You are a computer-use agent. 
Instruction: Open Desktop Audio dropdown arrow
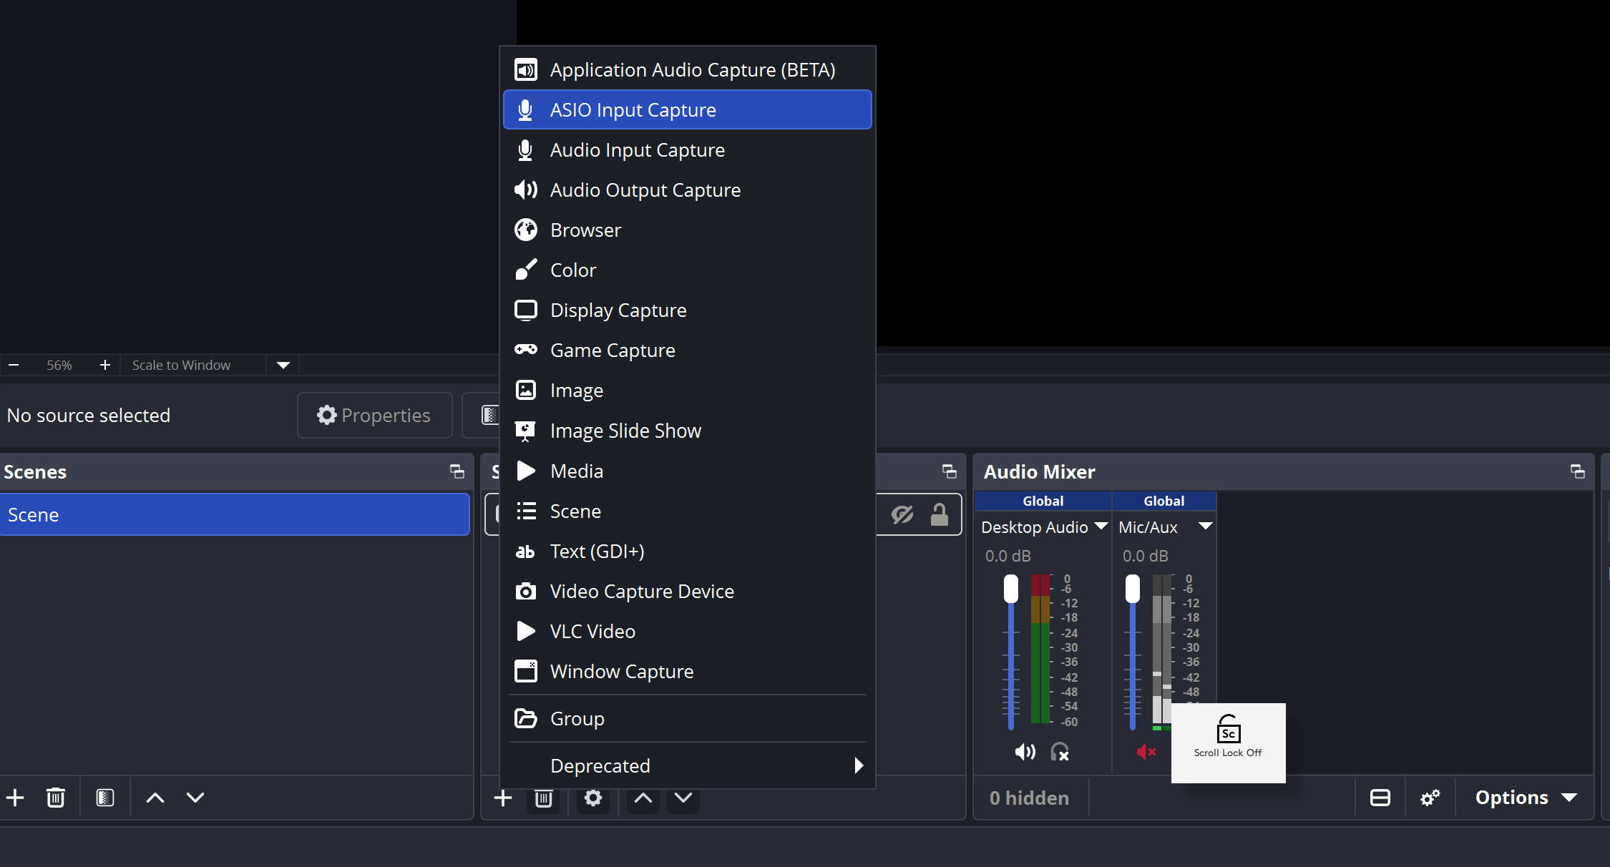click(1101, 526)
